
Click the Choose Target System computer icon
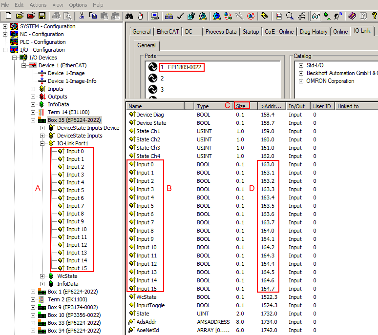[x=154, y=16]
